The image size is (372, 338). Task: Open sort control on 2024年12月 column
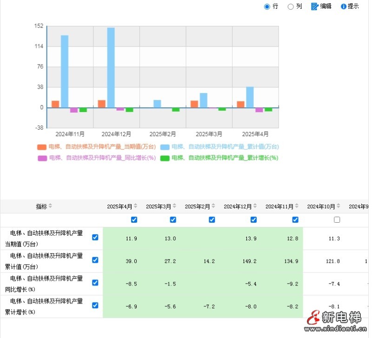[x=254, y=206]
